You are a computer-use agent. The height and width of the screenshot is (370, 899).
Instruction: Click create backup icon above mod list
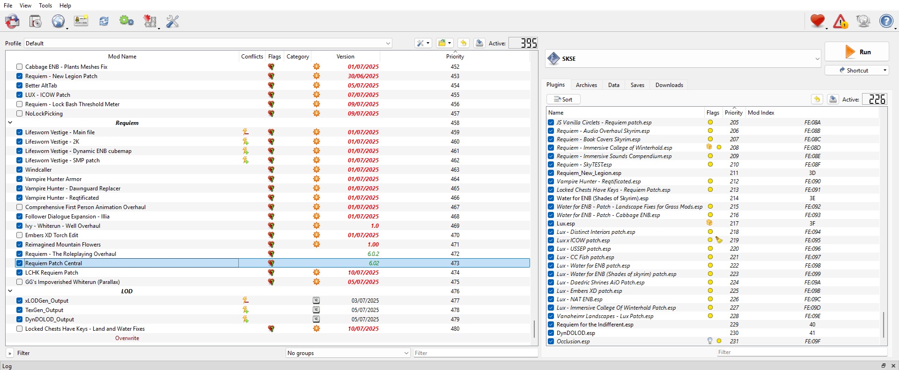click(x=479, y=43)
